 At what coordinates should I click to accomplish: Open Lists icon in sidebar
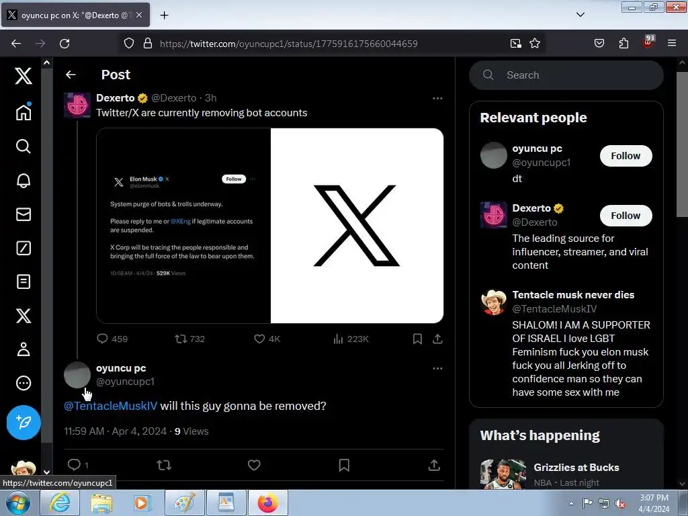[24, 282]
